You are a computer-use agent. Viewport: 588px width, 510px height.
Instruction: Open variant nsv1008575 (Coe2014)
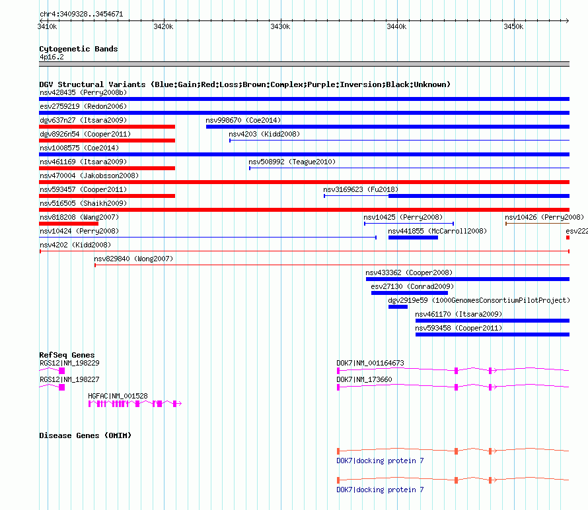pos(304,154)
